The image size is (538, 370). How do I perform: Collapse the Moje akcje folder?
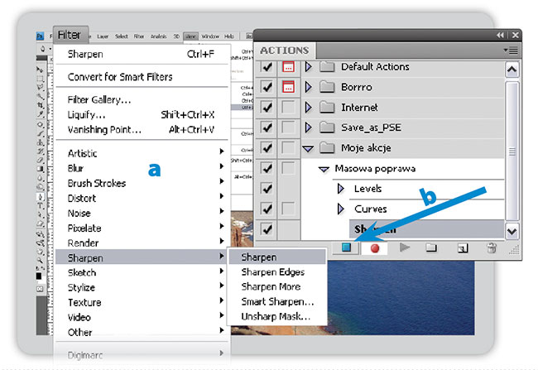[x=309, y=148]
